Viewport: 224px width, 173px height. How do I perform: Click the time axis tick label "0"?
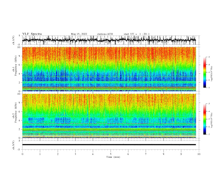22,154
